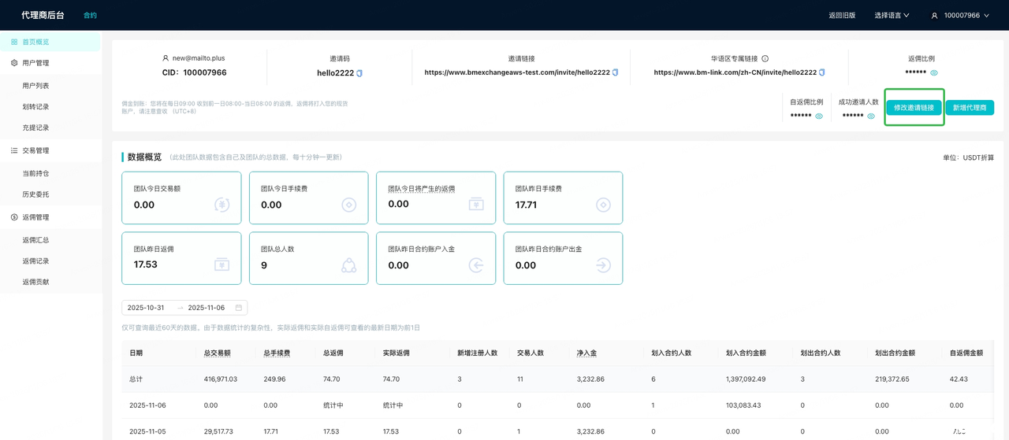The height and width of the screenshot is (440, 1009).
Task: Click the user profile icon beside 100007966
Action: tap(935, 16)
